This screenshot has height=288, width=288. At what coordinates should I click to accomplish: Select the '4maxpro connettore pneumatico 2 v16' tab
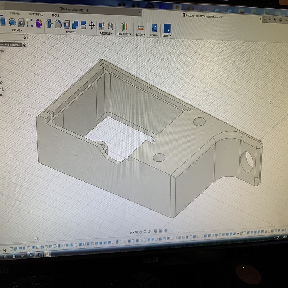(x=202, y=16)
